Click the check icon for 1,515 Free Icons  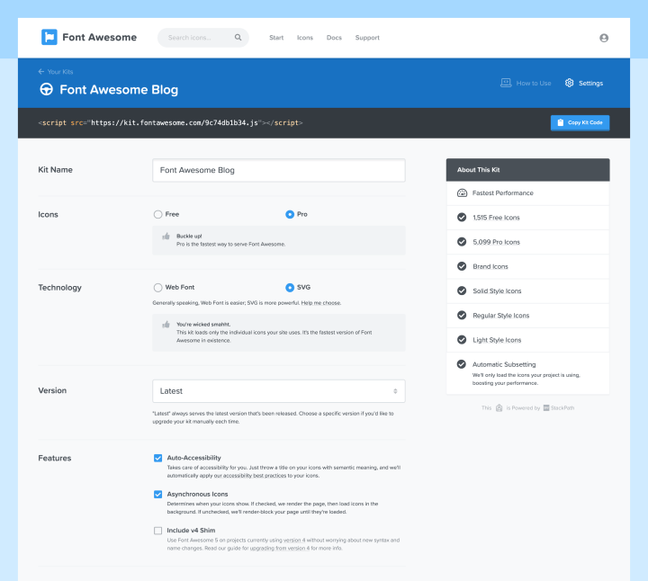(462, 218)
